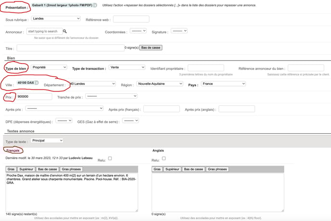This screenshot has height=221, width=331.
Task: Click Supérieur button above the English text
Action: tap(171, 169)
